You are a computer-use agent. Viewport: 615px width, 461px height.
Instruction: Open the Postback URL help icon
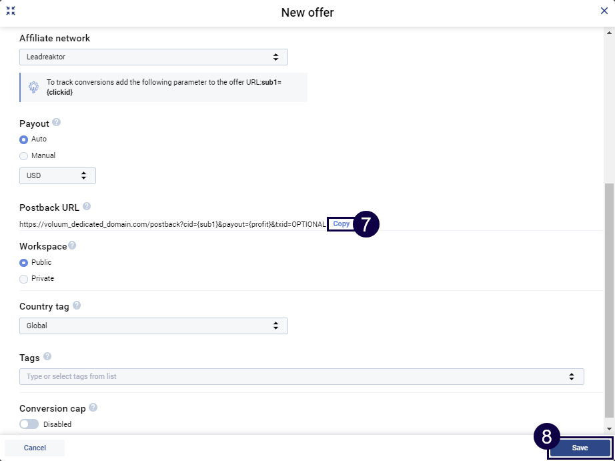pyautogui.click(x=87, y=207)
